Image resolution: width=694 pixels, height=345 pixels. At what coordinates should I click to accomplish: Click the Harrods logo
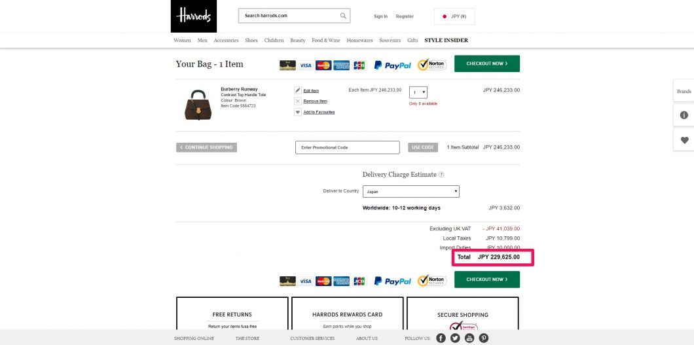pyautogui.click(x=193, y=16)
